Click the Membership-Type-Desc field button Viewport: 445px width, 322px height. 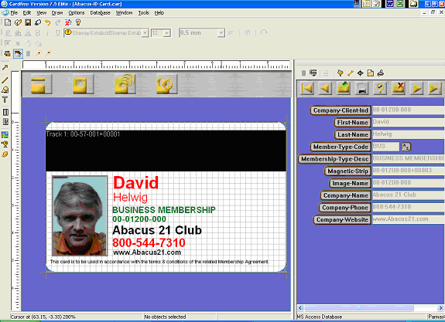pyautogui.click(x=334, y=159)
